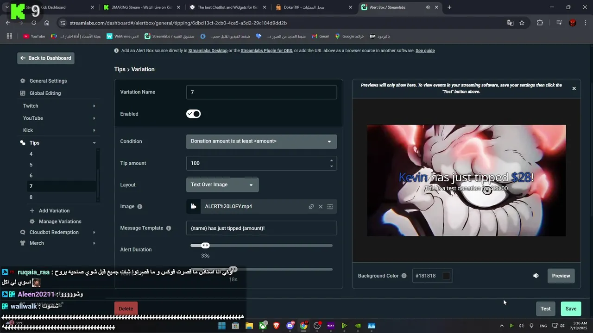The height and width of the screenshot is (333, 593).
Task: Open the Gmail bookmark
Action: [x=320, y=36]
